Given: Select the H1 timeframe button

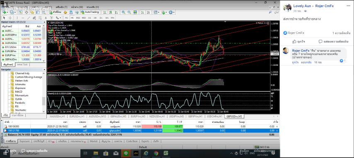Looking at the screenshot, I should click(90, 18).
